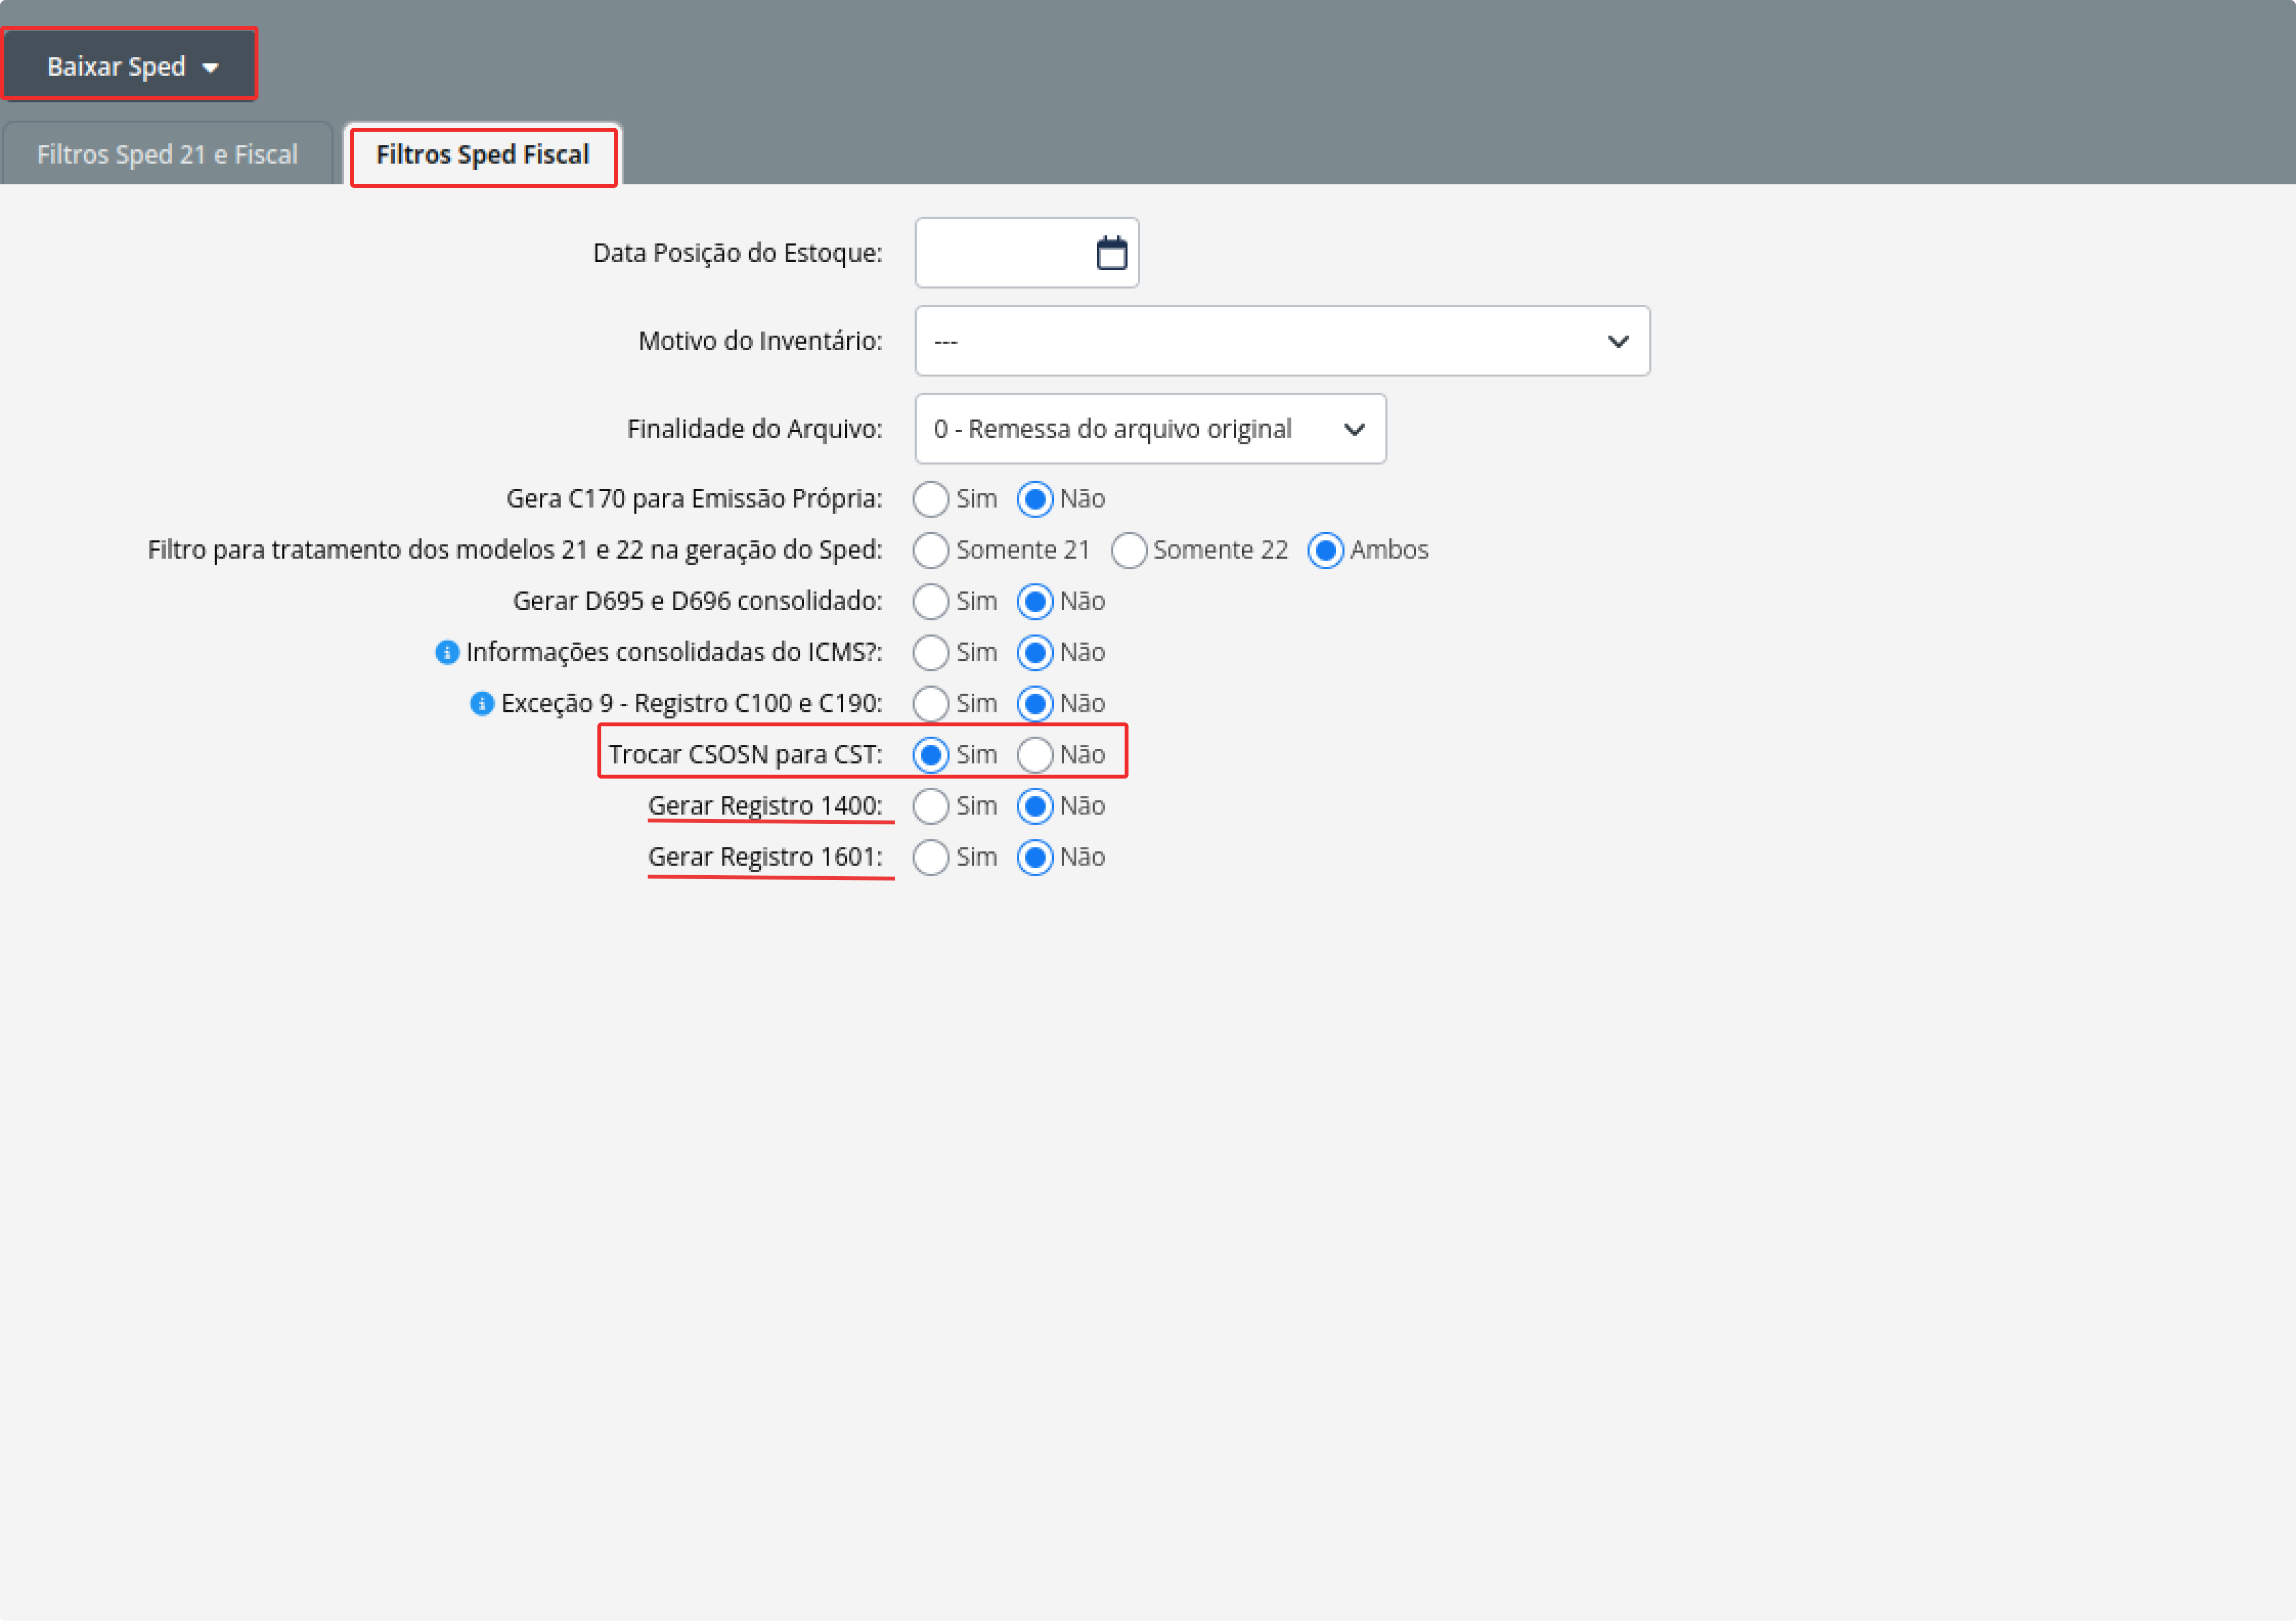
Task: Expand the Motivo do Inventário dropdown
Action: pyautogui.click(x=1282, y=341)
